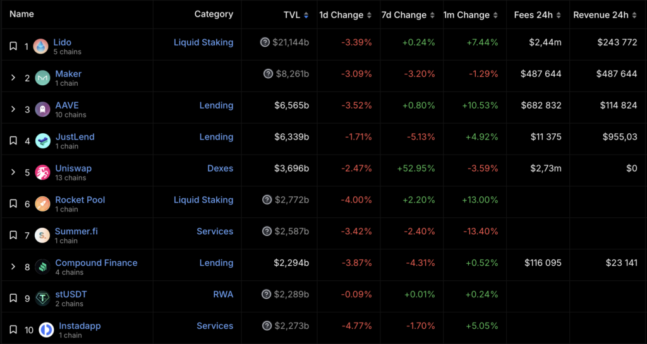Image resolution: width=647 pixels, height=344 pixels.
Task: Bookmark the Lido row
Action: pyautogui.click(x=13, y=46)
